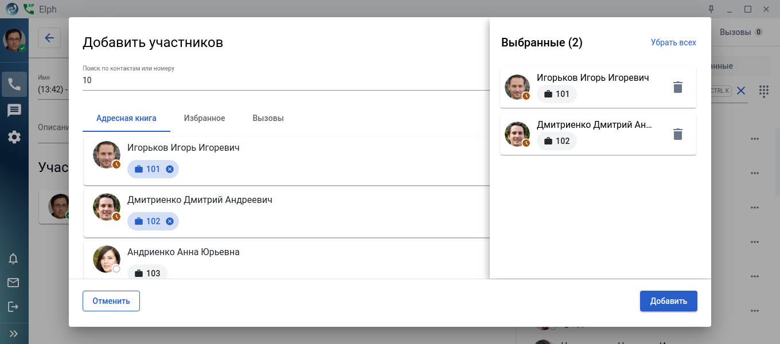The width and height of the screenshot is (780, 344).
Task: Deselect number 101 chip for Игорьков
Action: tap(170, 169)
